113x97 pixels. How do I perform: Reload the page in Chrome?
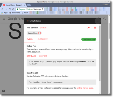click(9, 9)
